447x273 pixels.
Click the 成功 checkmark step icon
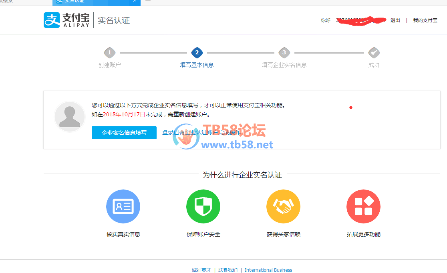pos(374,53)
